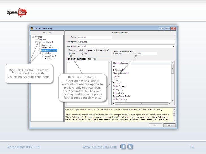Click the Edit Definition String window icon
Image resolution: width=206 pixels, height=154 pixels.
[x=32, y=28]
